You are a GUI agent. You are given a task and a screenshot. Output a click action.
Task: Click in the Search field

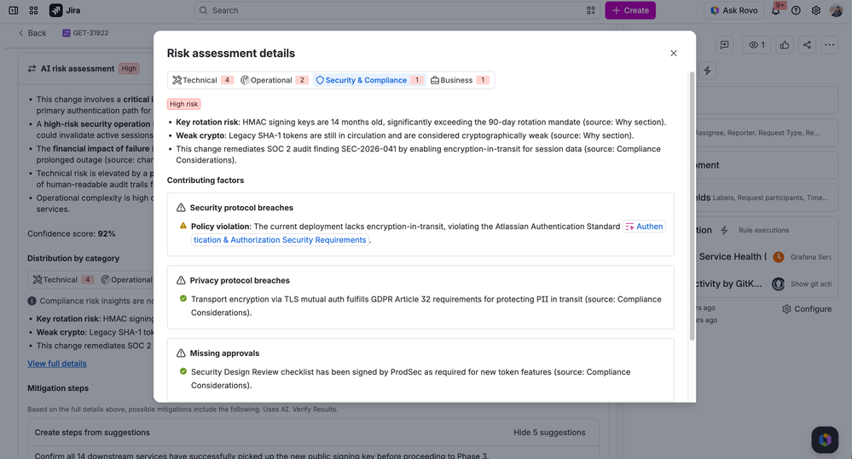(x=396, y=10)
